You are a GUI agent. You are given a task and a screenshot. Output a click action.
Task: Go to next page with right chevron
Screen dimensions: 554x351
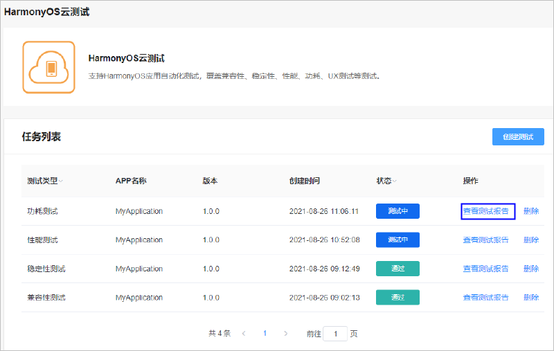[285, 333]
